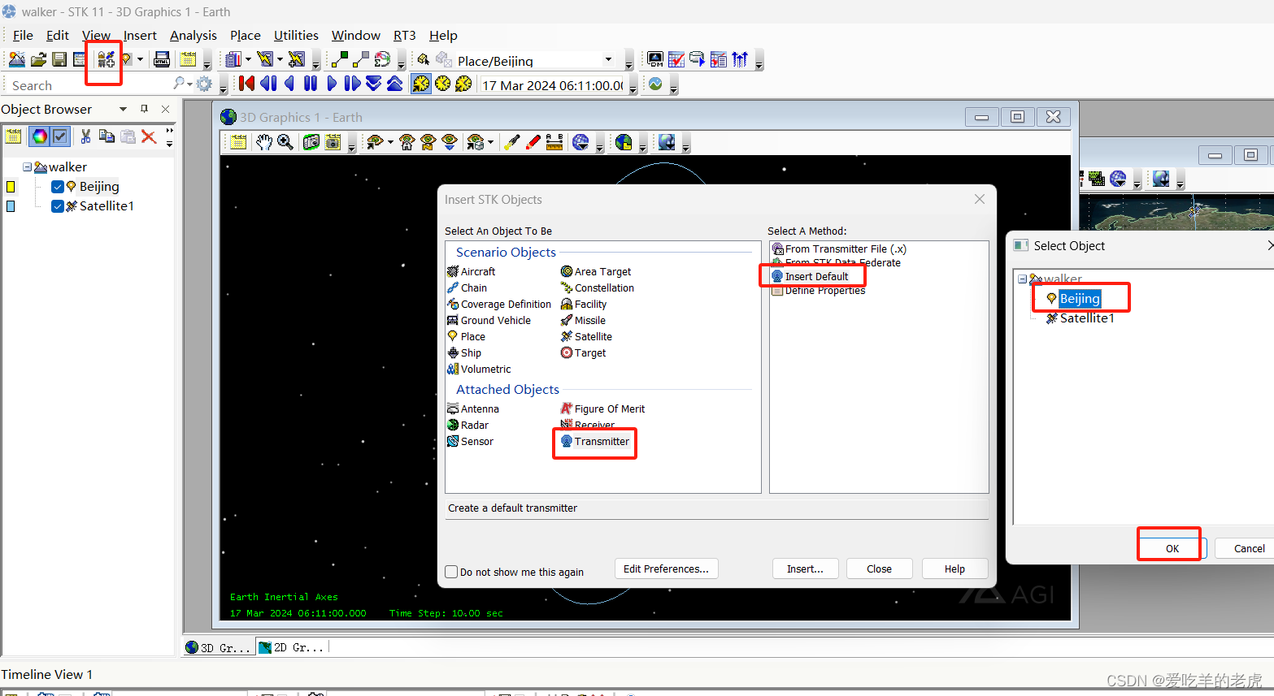Screen dimensions: 1274x696
Task: Select Aircraft in Scenario Objects
Action: pos(472,271)
